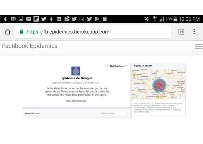The height and width of the screenshot is (144, 203).
Task: Tap the H+ mobile data indicator
Action: pos(155,19)
